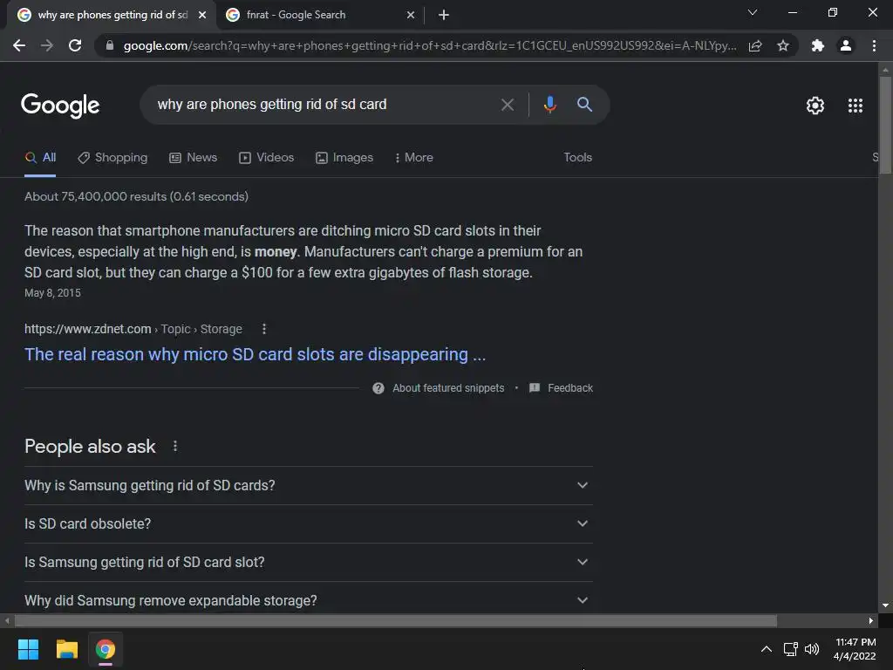Click the browser forward arrow

47,45
